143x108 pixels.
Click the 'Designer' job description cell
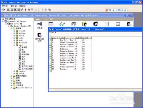coord(67,69)
